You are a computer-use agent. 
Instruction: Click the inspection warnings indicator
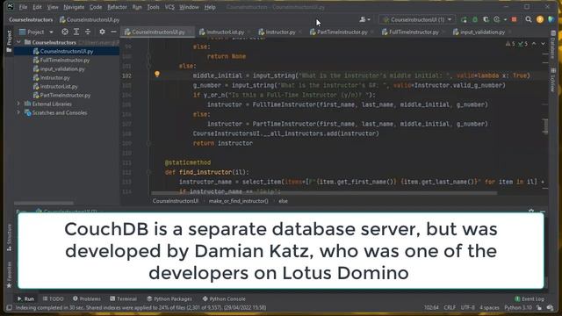coord(516,44)
